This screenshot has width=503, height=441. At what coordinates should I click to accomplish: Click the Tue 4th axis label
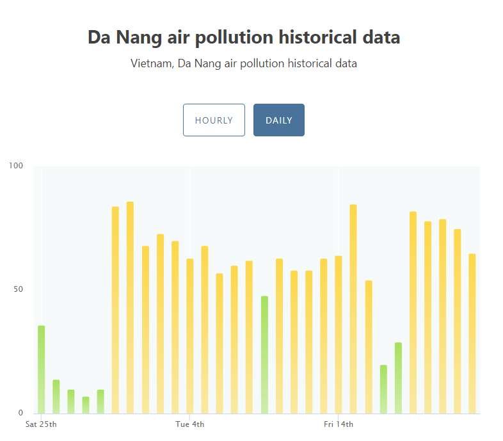tap(190, 424)
